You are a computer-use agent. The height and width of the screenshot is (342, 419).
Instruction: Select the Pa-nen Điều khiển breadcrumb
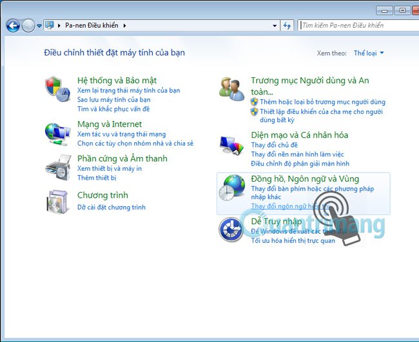(92, 25)
